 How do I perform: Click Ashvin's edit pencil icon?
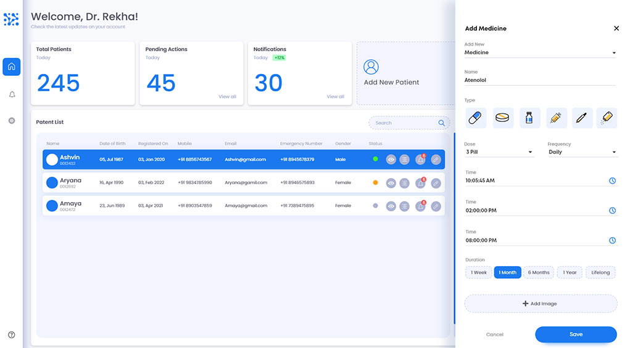coord(436,160)
